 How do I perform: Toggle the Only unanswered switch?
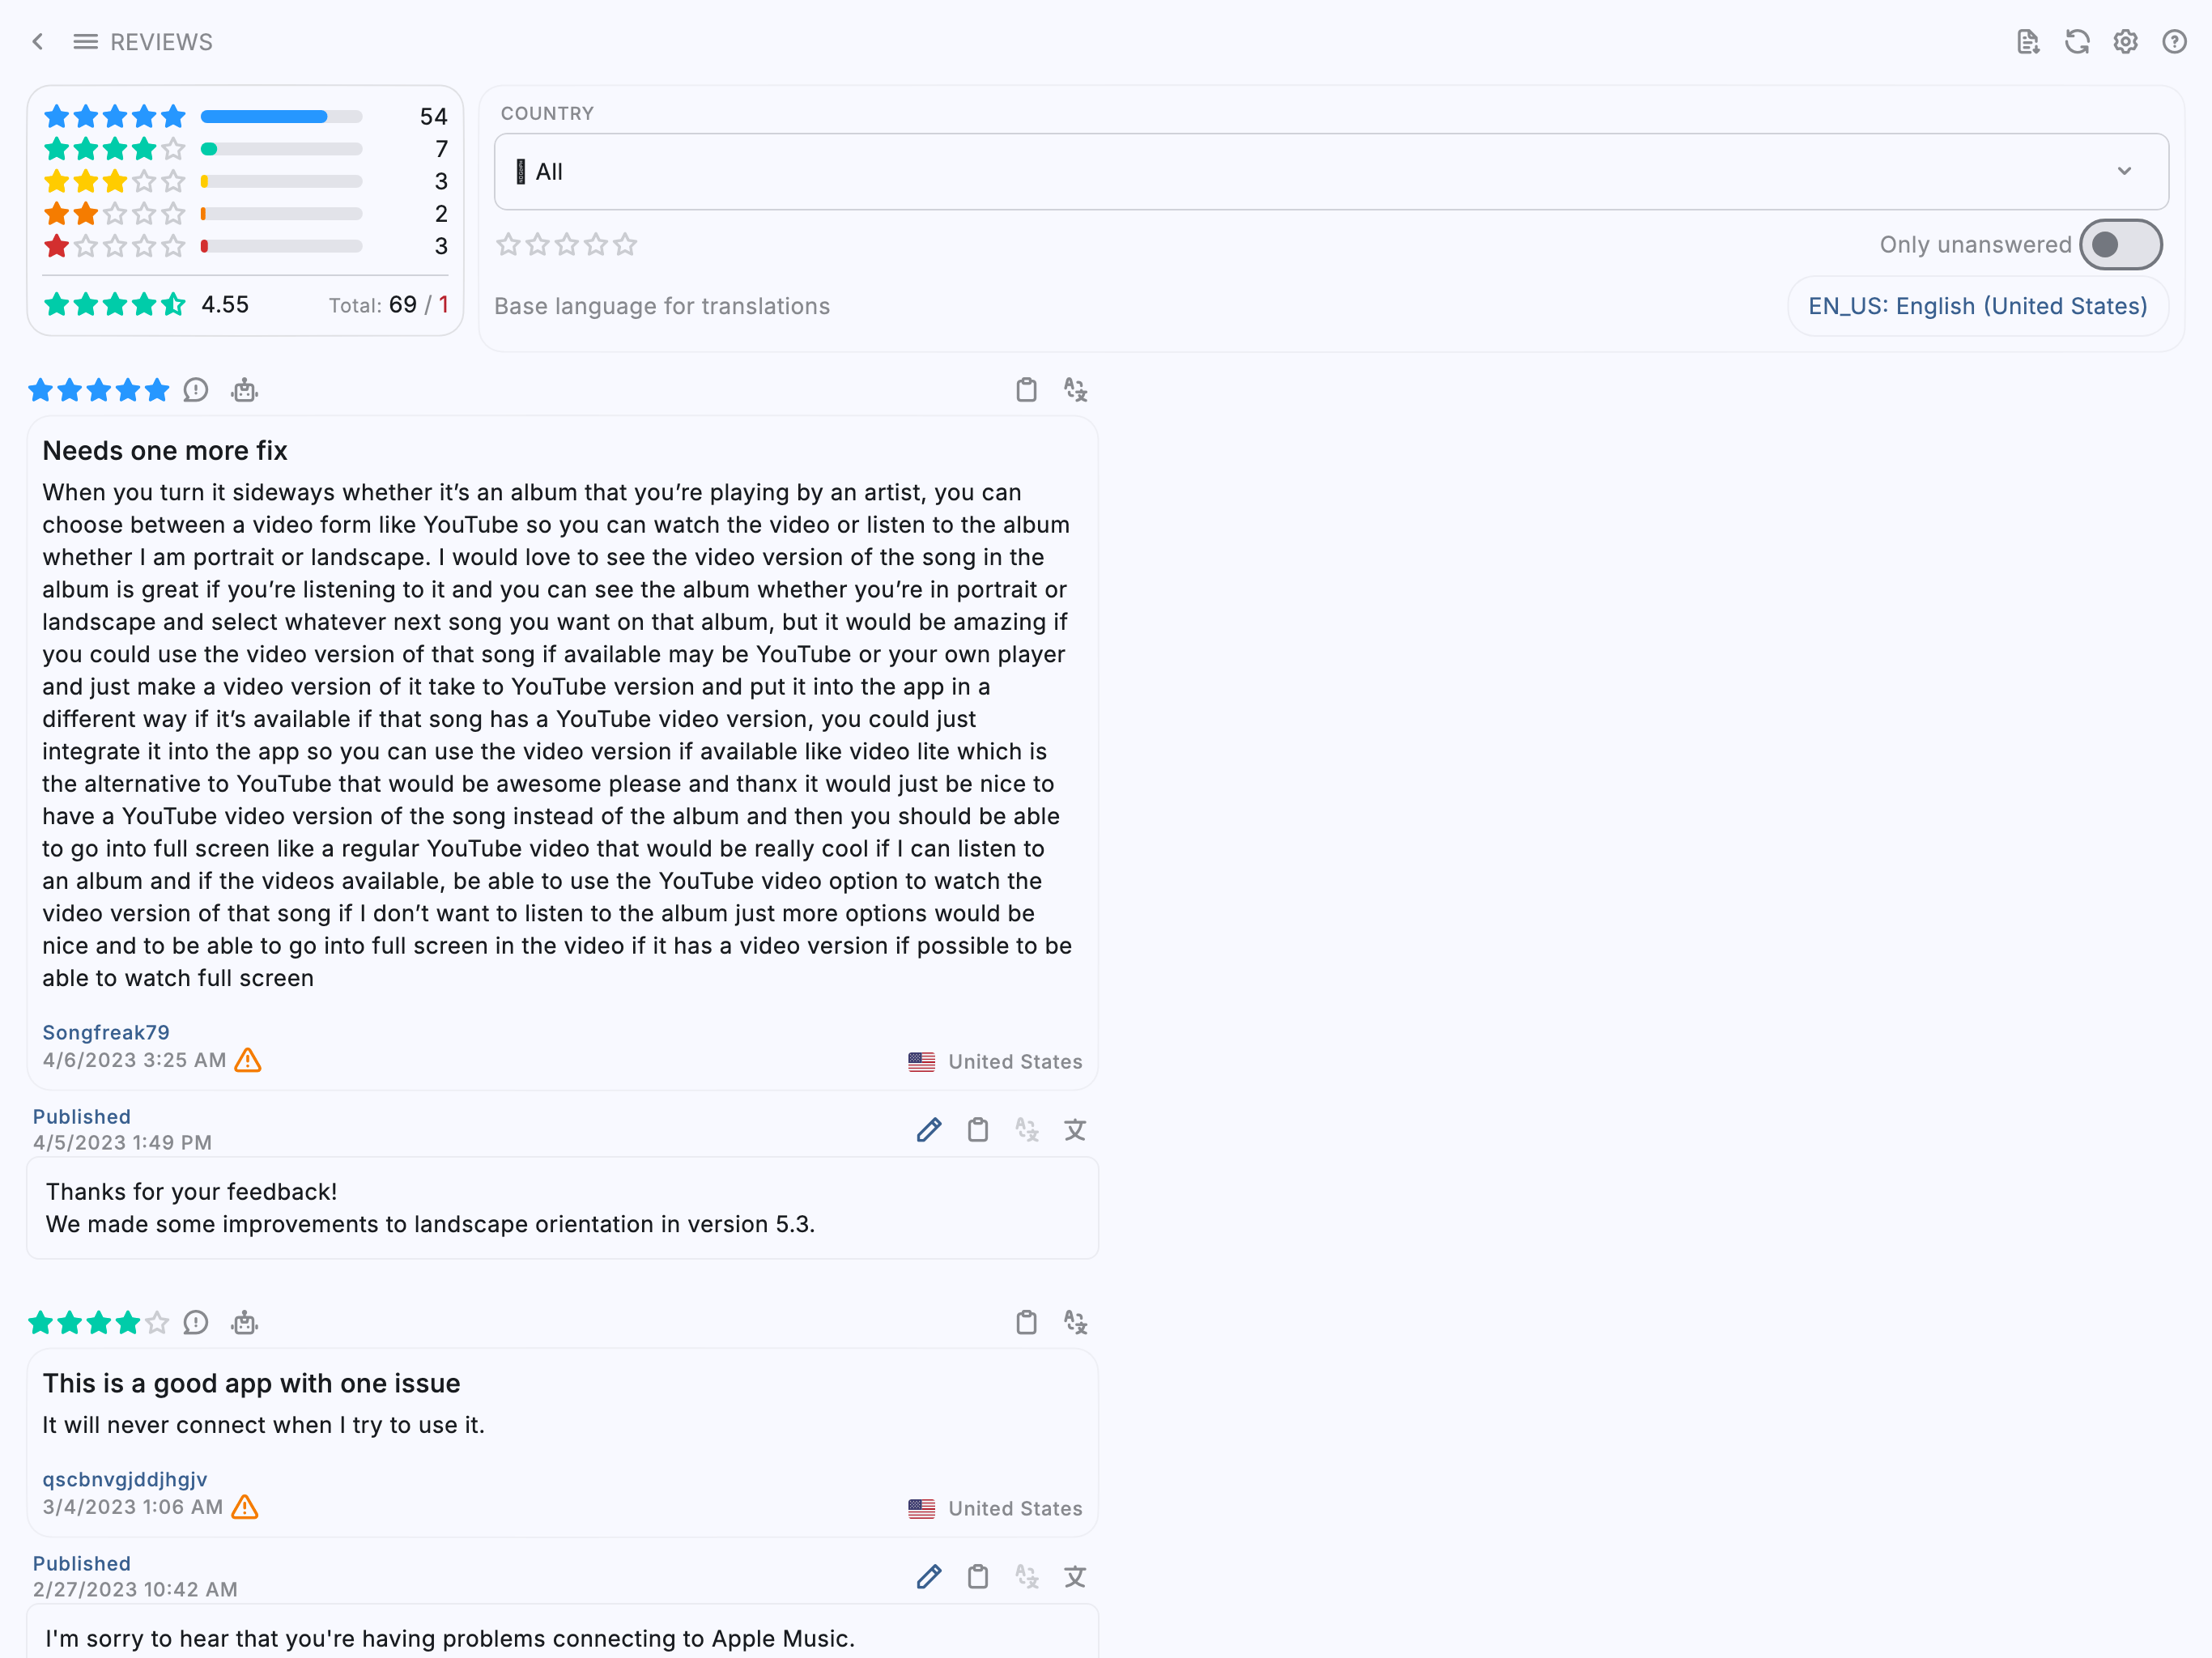(x=2121, y=245)
